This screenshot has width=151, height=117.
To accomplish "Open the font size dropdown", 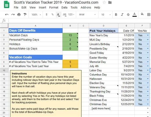I will coord(106,15).
